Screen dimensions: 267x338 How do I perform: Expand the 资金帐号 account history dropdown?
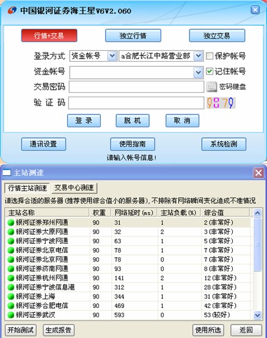198,72
